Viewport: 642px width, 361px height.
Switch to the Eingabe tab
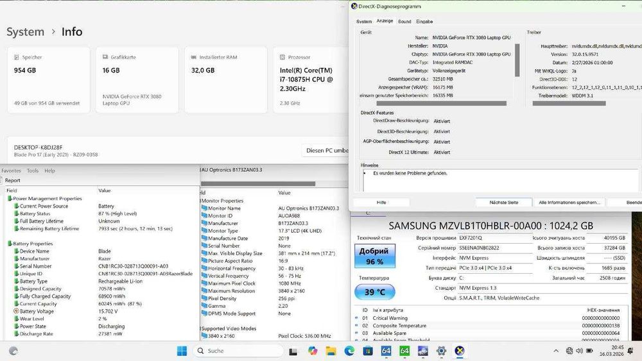[x=424, y=21]
